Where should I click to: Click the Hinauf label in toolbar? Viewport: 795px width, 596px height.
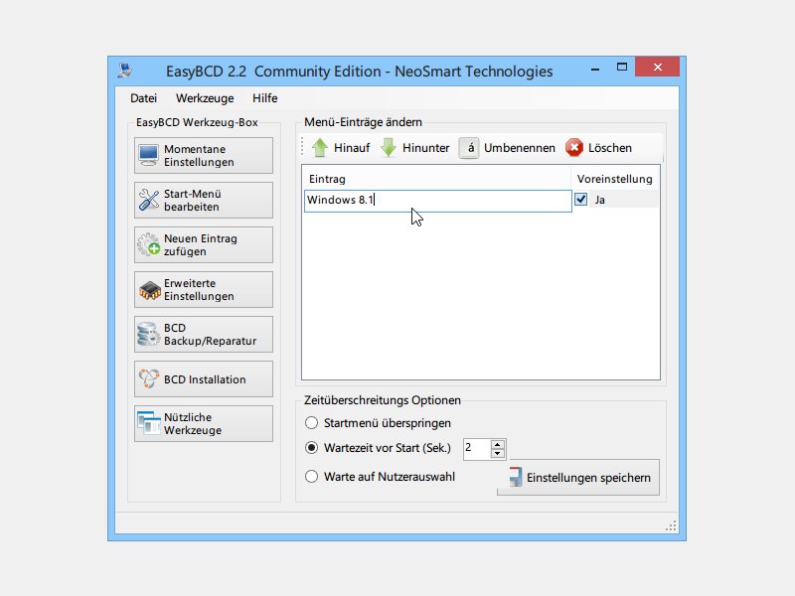pyautogui.click(x=352, y=148)
